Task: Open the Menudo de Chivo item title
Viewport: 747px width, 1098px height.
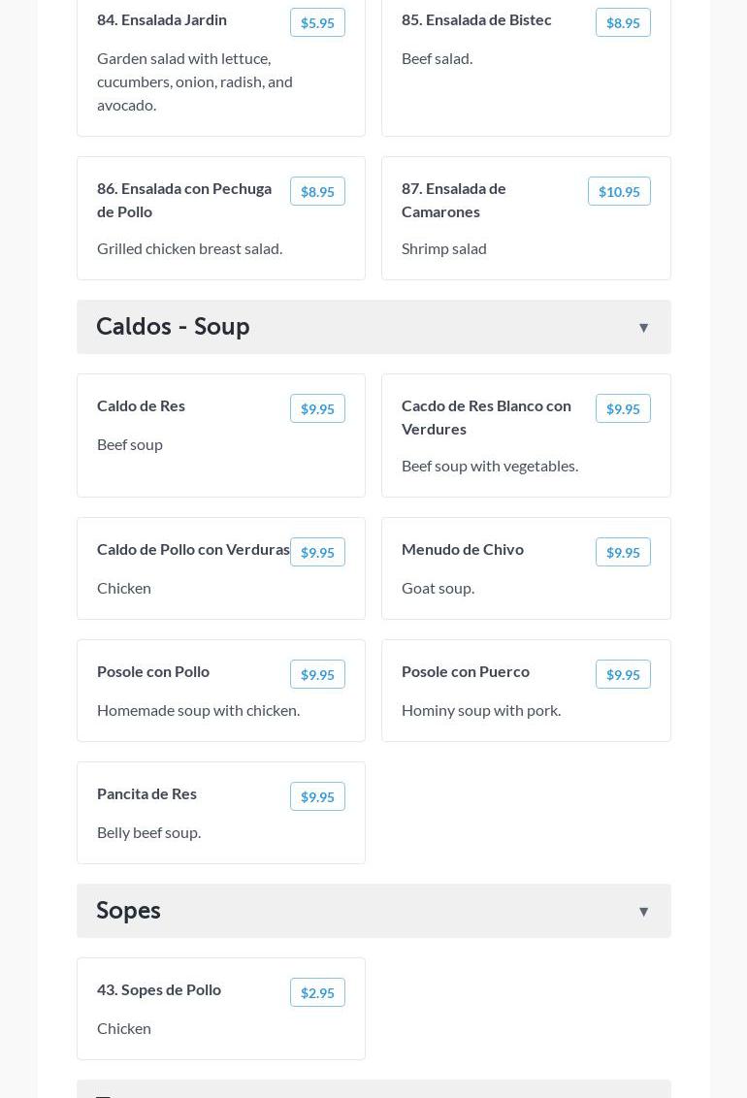Action: coord(463,549)
